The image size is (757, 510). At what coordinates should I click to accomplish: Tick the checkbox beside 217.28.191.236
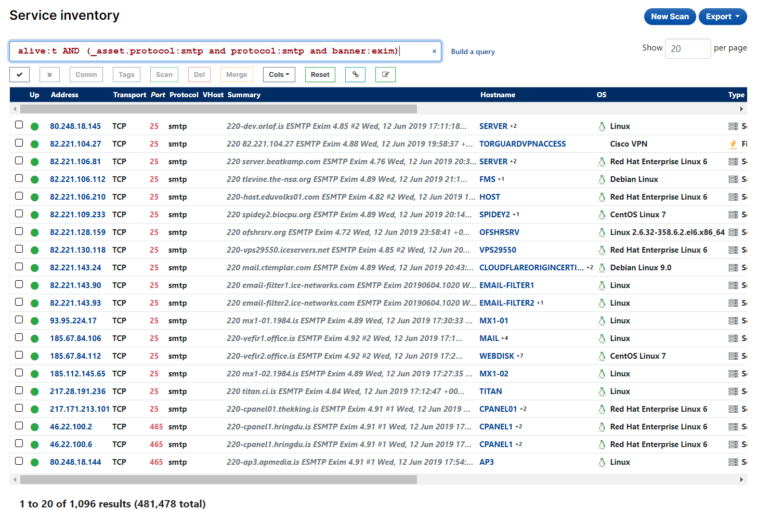pyautogui.click(x=19, y=391)
